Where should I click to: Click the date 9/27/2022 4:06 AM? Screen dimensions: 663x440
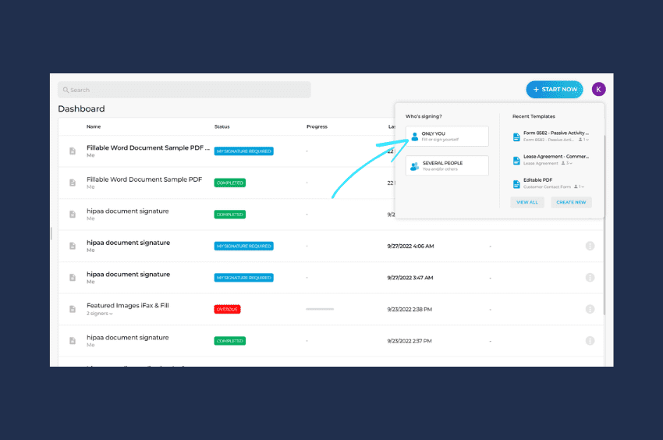coord(410,247)
